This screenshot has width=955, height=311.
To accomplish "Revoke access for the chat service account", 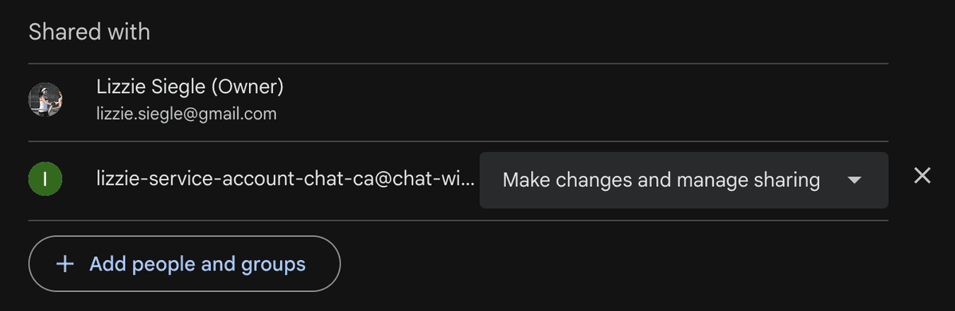I will (922, 176).
